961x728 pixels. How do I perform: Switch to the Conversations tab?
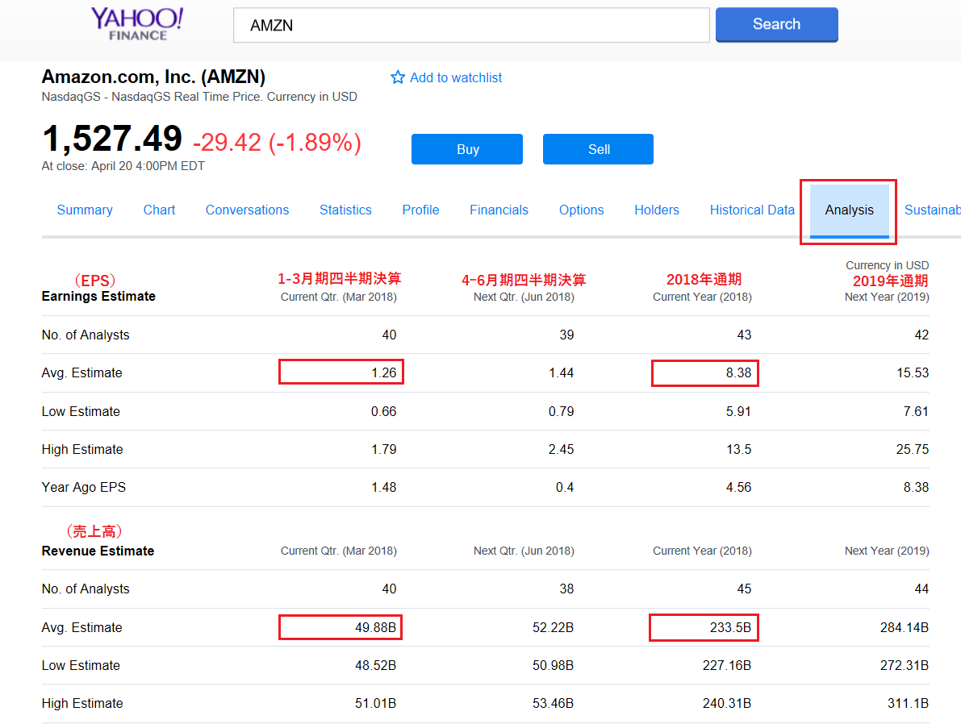(247, 210)
